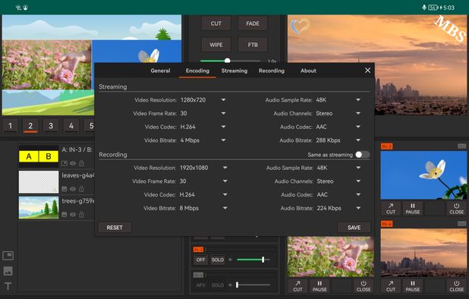This screenshot has height=299, width=469.
Task: Add a text layer using the T icon
Action: 8,286
